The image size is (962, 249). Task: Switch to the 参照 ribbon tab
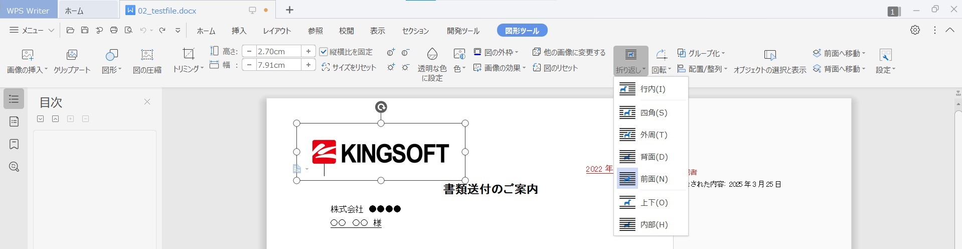pos(315,31)
